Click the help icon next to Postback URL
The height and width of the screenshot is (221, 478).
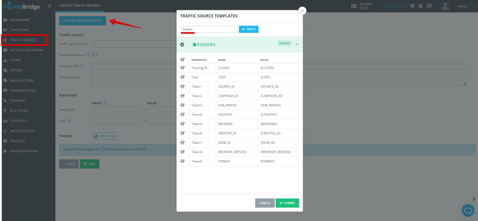pyautogui.click(x=82, y=66)
